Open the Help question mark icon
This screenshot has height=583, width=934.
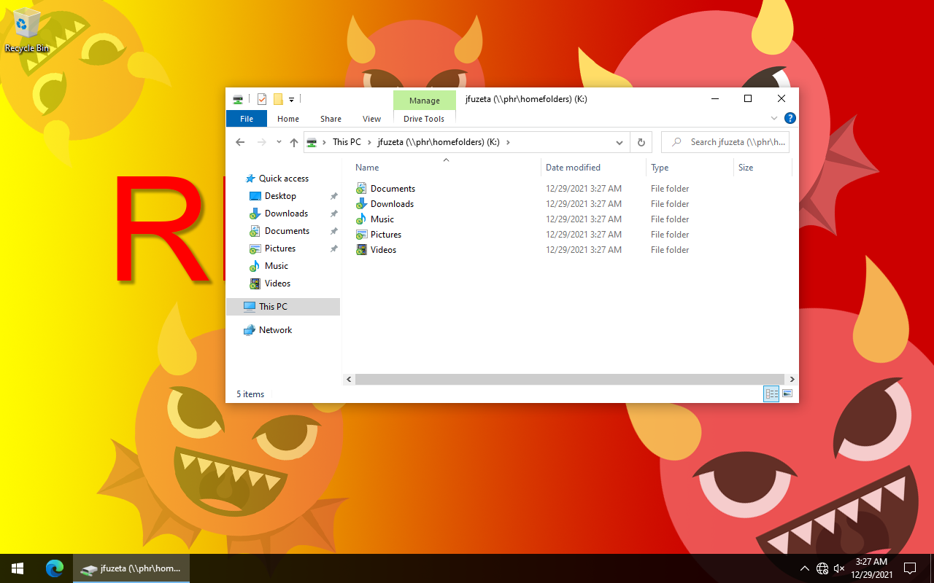(x=790, y=118)
